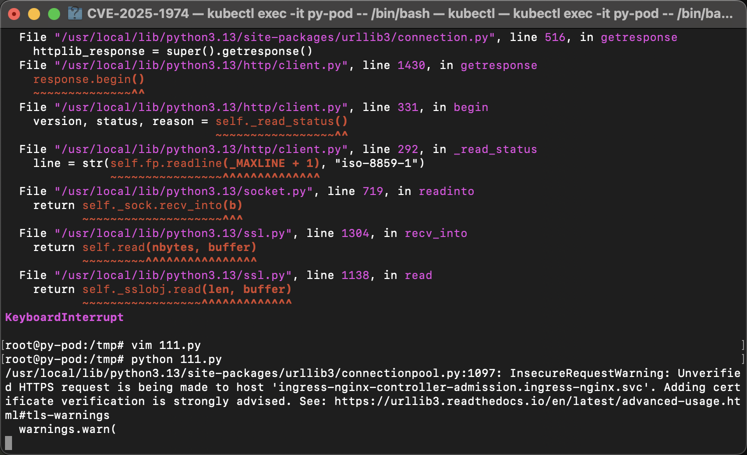Click the command 'python 111.py'
This screenshot has width=747, height=455.
tap(176, 359)
